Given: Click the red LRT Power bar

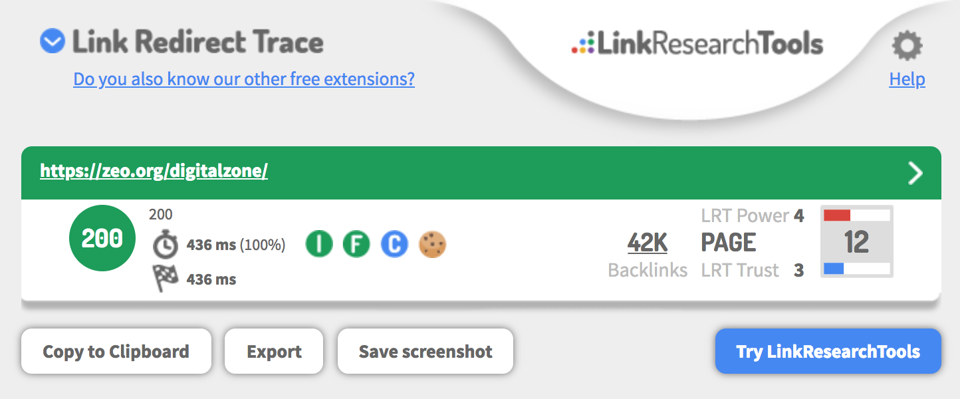Looking at the screenshot, I should (837, 215).
